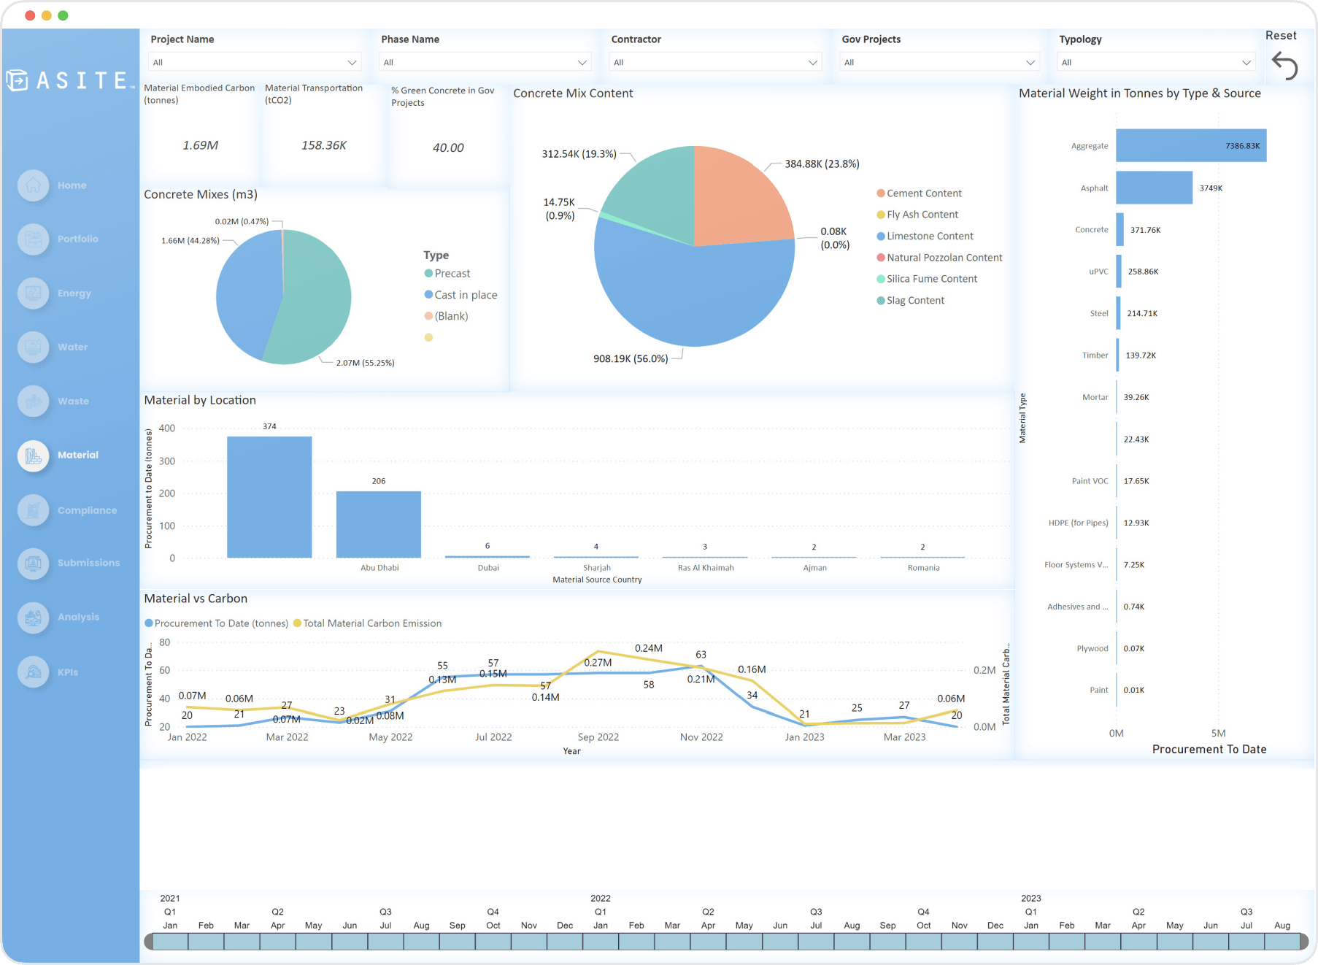This screenshot has height=965, width=1318.
Task: Expand the Contractor dropdown
Action: click(714, 61)
